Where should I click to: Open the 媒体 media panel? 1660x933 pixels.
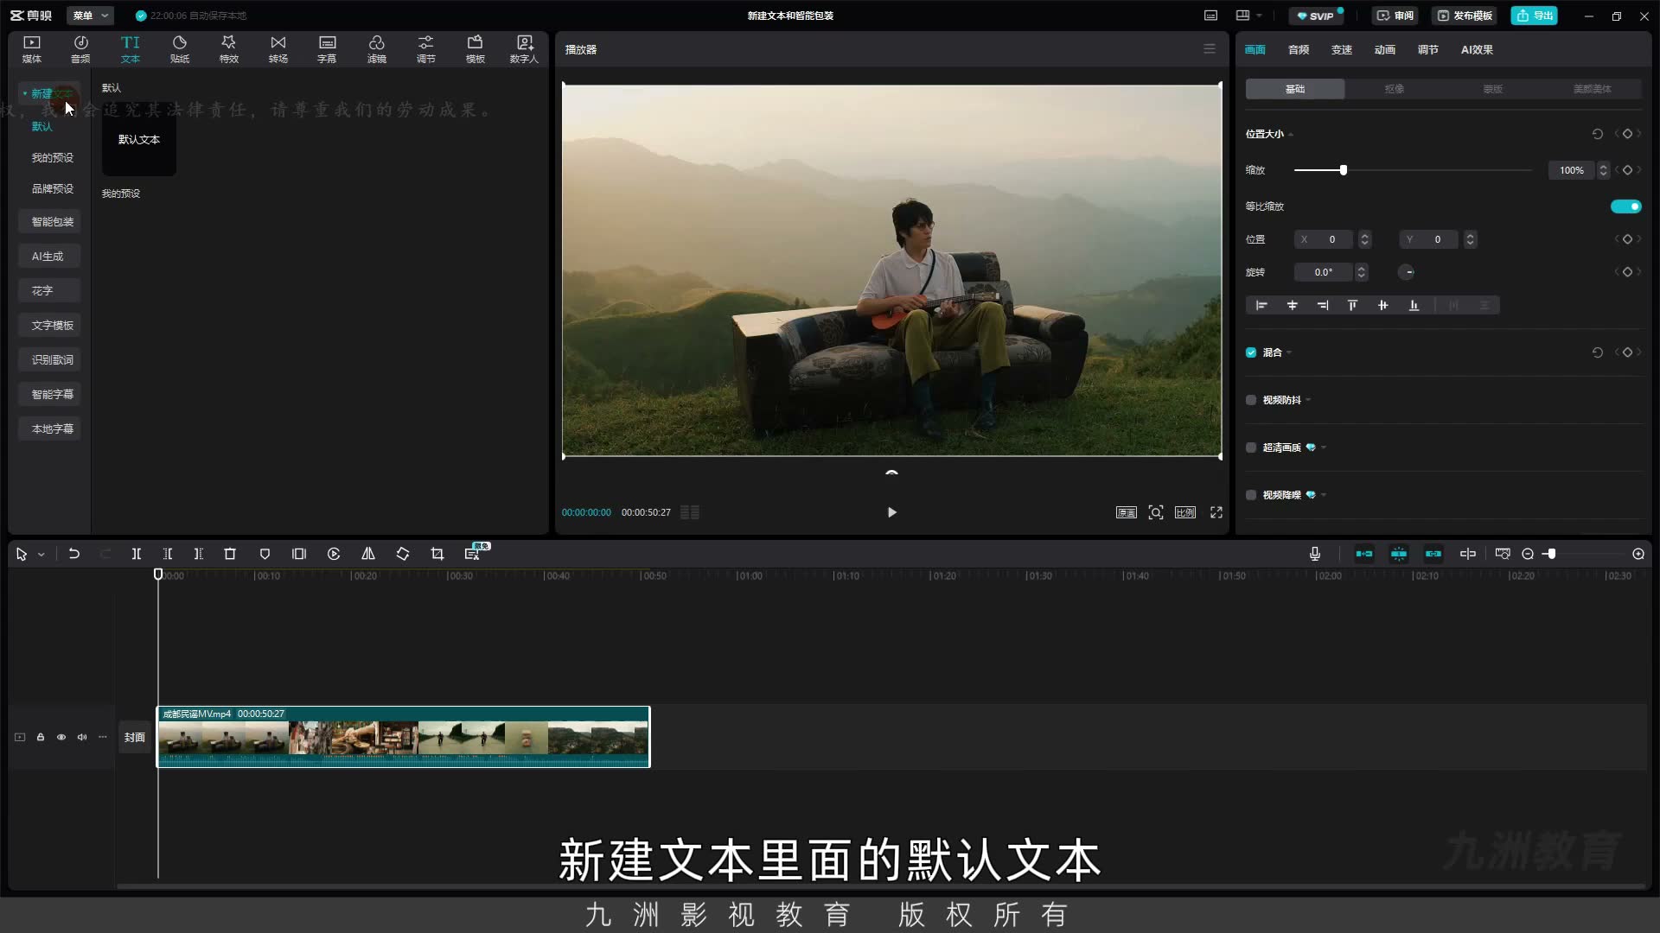pos(32,49)
